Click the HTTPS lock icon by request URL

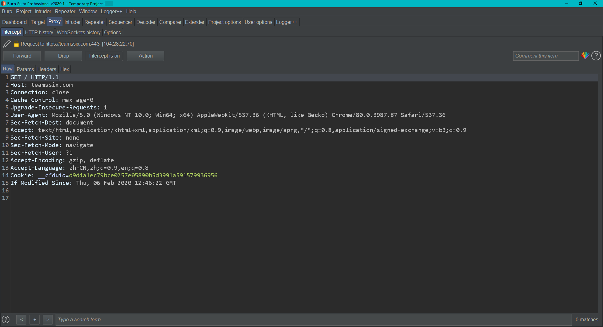coord(16,44)
